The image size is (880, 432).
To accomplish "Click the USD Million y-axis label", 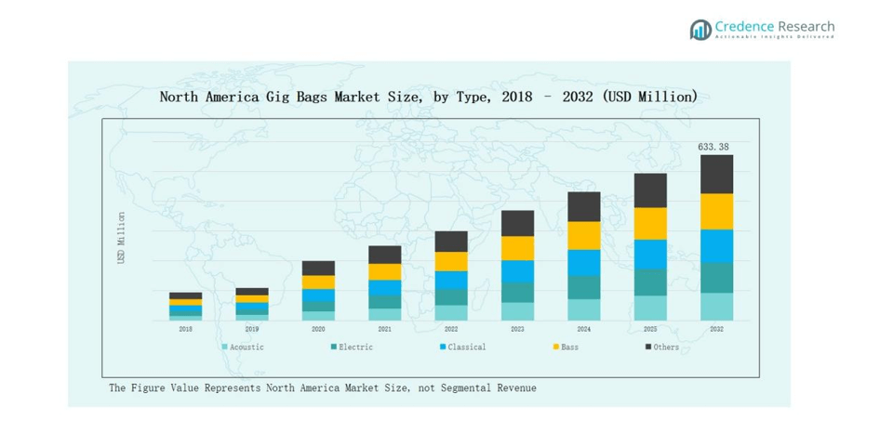I will 121,238.
